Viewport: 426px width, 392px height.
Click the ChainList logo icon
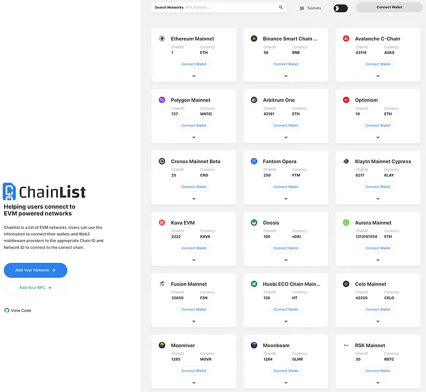pos(9,192)
